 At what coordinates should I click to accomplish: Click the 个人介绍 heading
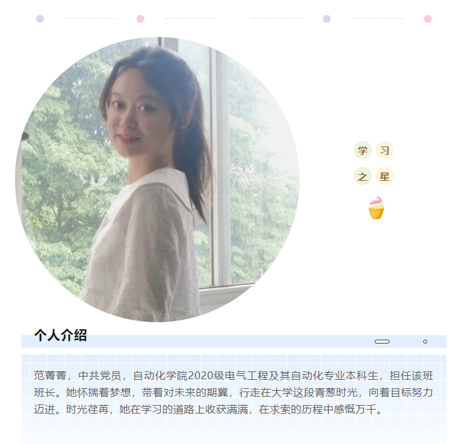60,335
